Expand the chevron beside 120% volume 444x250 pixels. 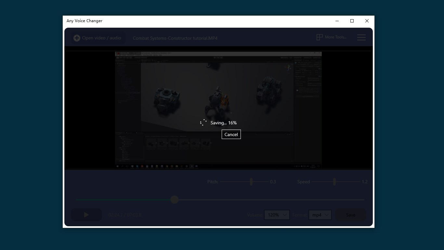[284, 215]
